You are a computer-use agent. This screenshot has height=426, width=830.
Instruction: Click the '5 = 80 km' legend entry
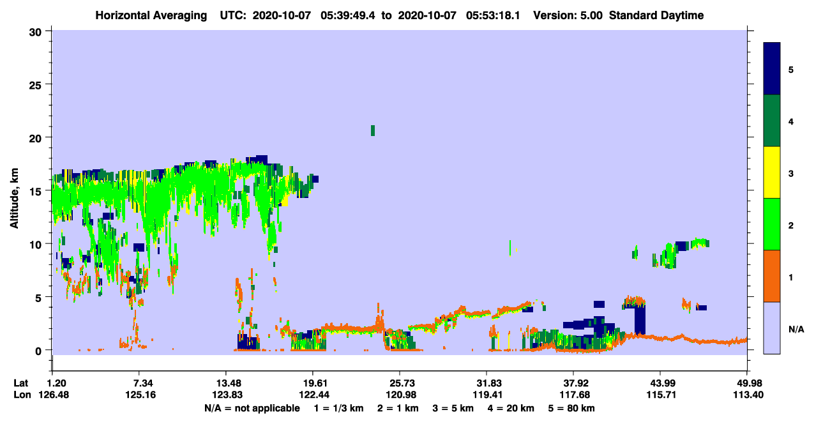coord(571,408)
